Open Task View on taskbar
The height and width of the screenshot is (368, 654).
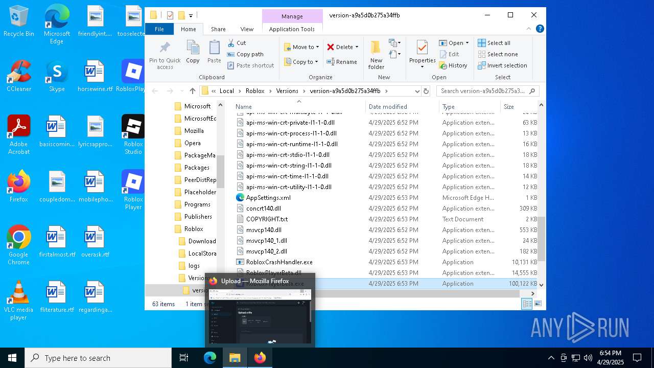[184, 358]
